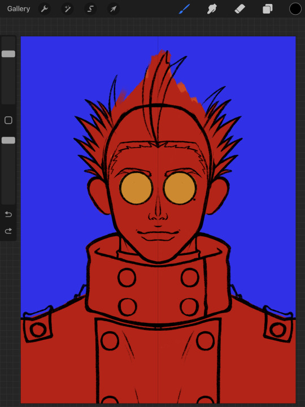Screen dimensions: 305x407
Task: Open the Adjustments magic wand menu
Action: click(x=67, y=9)
